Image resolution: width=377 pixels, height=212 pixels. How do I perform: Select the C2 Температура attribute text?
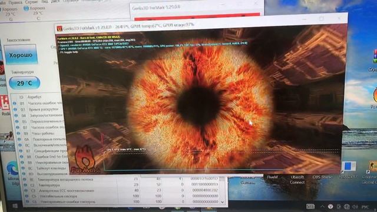(x=49, y=185)
